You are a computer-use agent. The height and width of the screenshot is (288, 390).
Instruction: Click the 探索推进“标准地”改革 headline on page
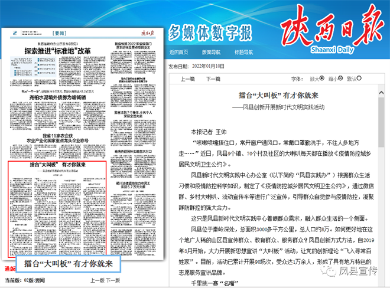[57, 51]
